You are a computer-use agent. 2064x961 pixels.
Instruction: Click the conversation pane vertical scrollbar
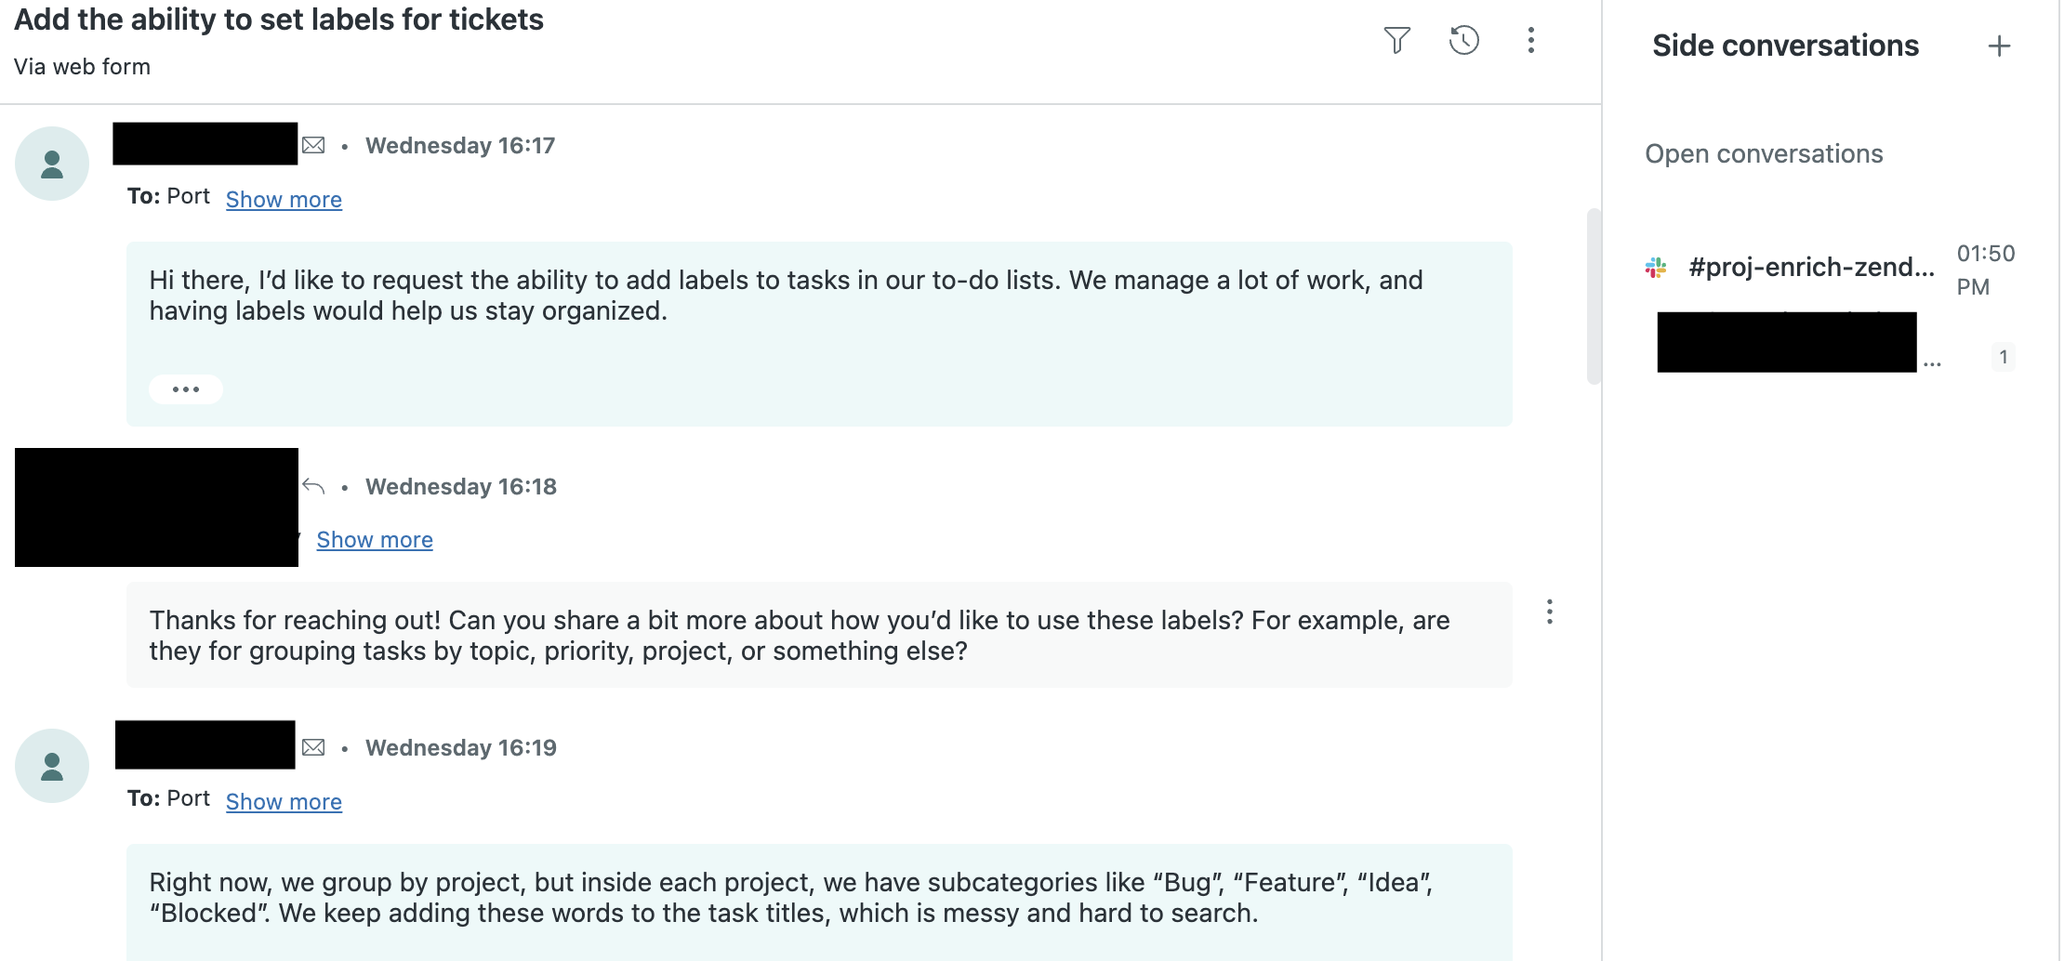1593,296
